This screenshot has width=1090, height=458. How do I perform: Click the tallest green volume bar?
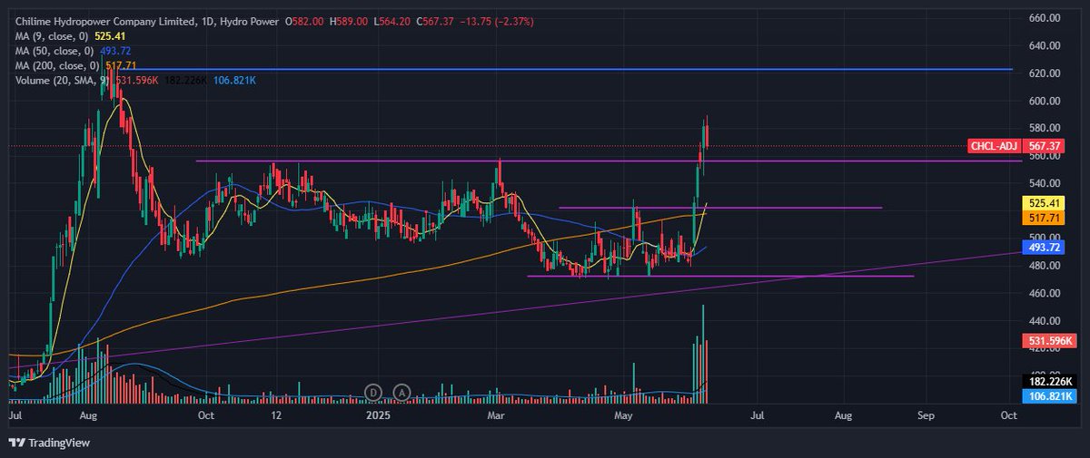point(703,354)
